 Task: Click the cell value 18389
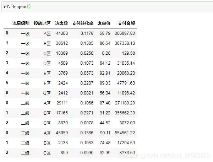62,53
